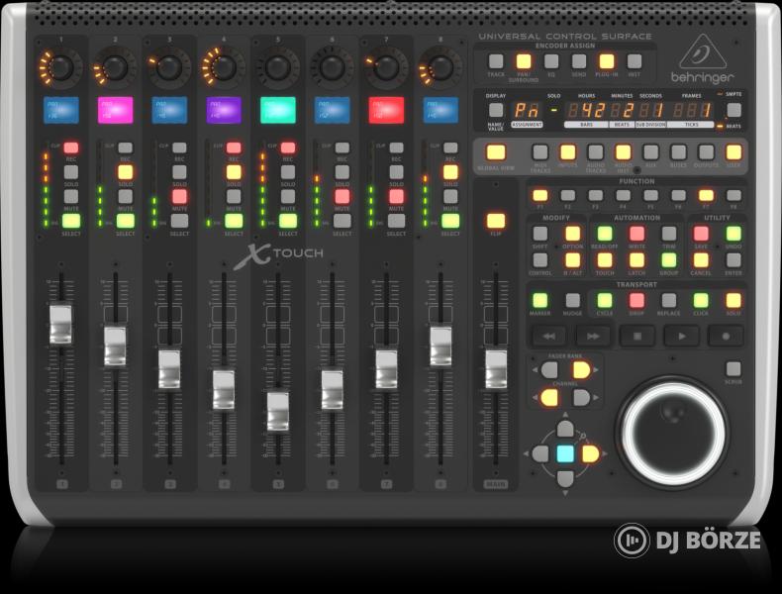Click the left arrow navigation button
Screen dimensions: 782x594
click(540, 453)
